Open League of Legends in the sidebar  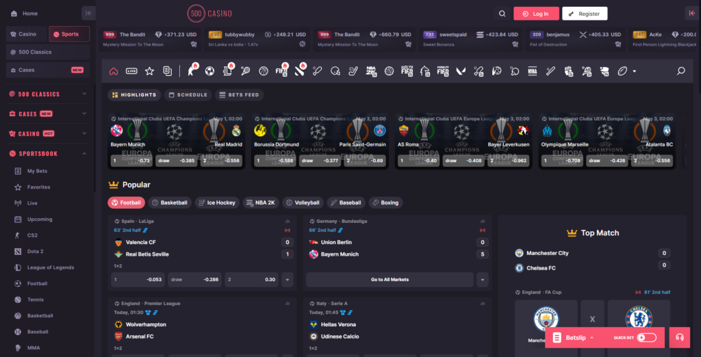(x=50, y=267)
